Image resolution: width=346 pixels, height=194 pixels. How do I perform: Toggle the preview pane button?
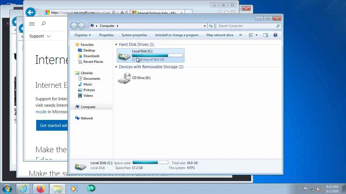tap(266, 35)
